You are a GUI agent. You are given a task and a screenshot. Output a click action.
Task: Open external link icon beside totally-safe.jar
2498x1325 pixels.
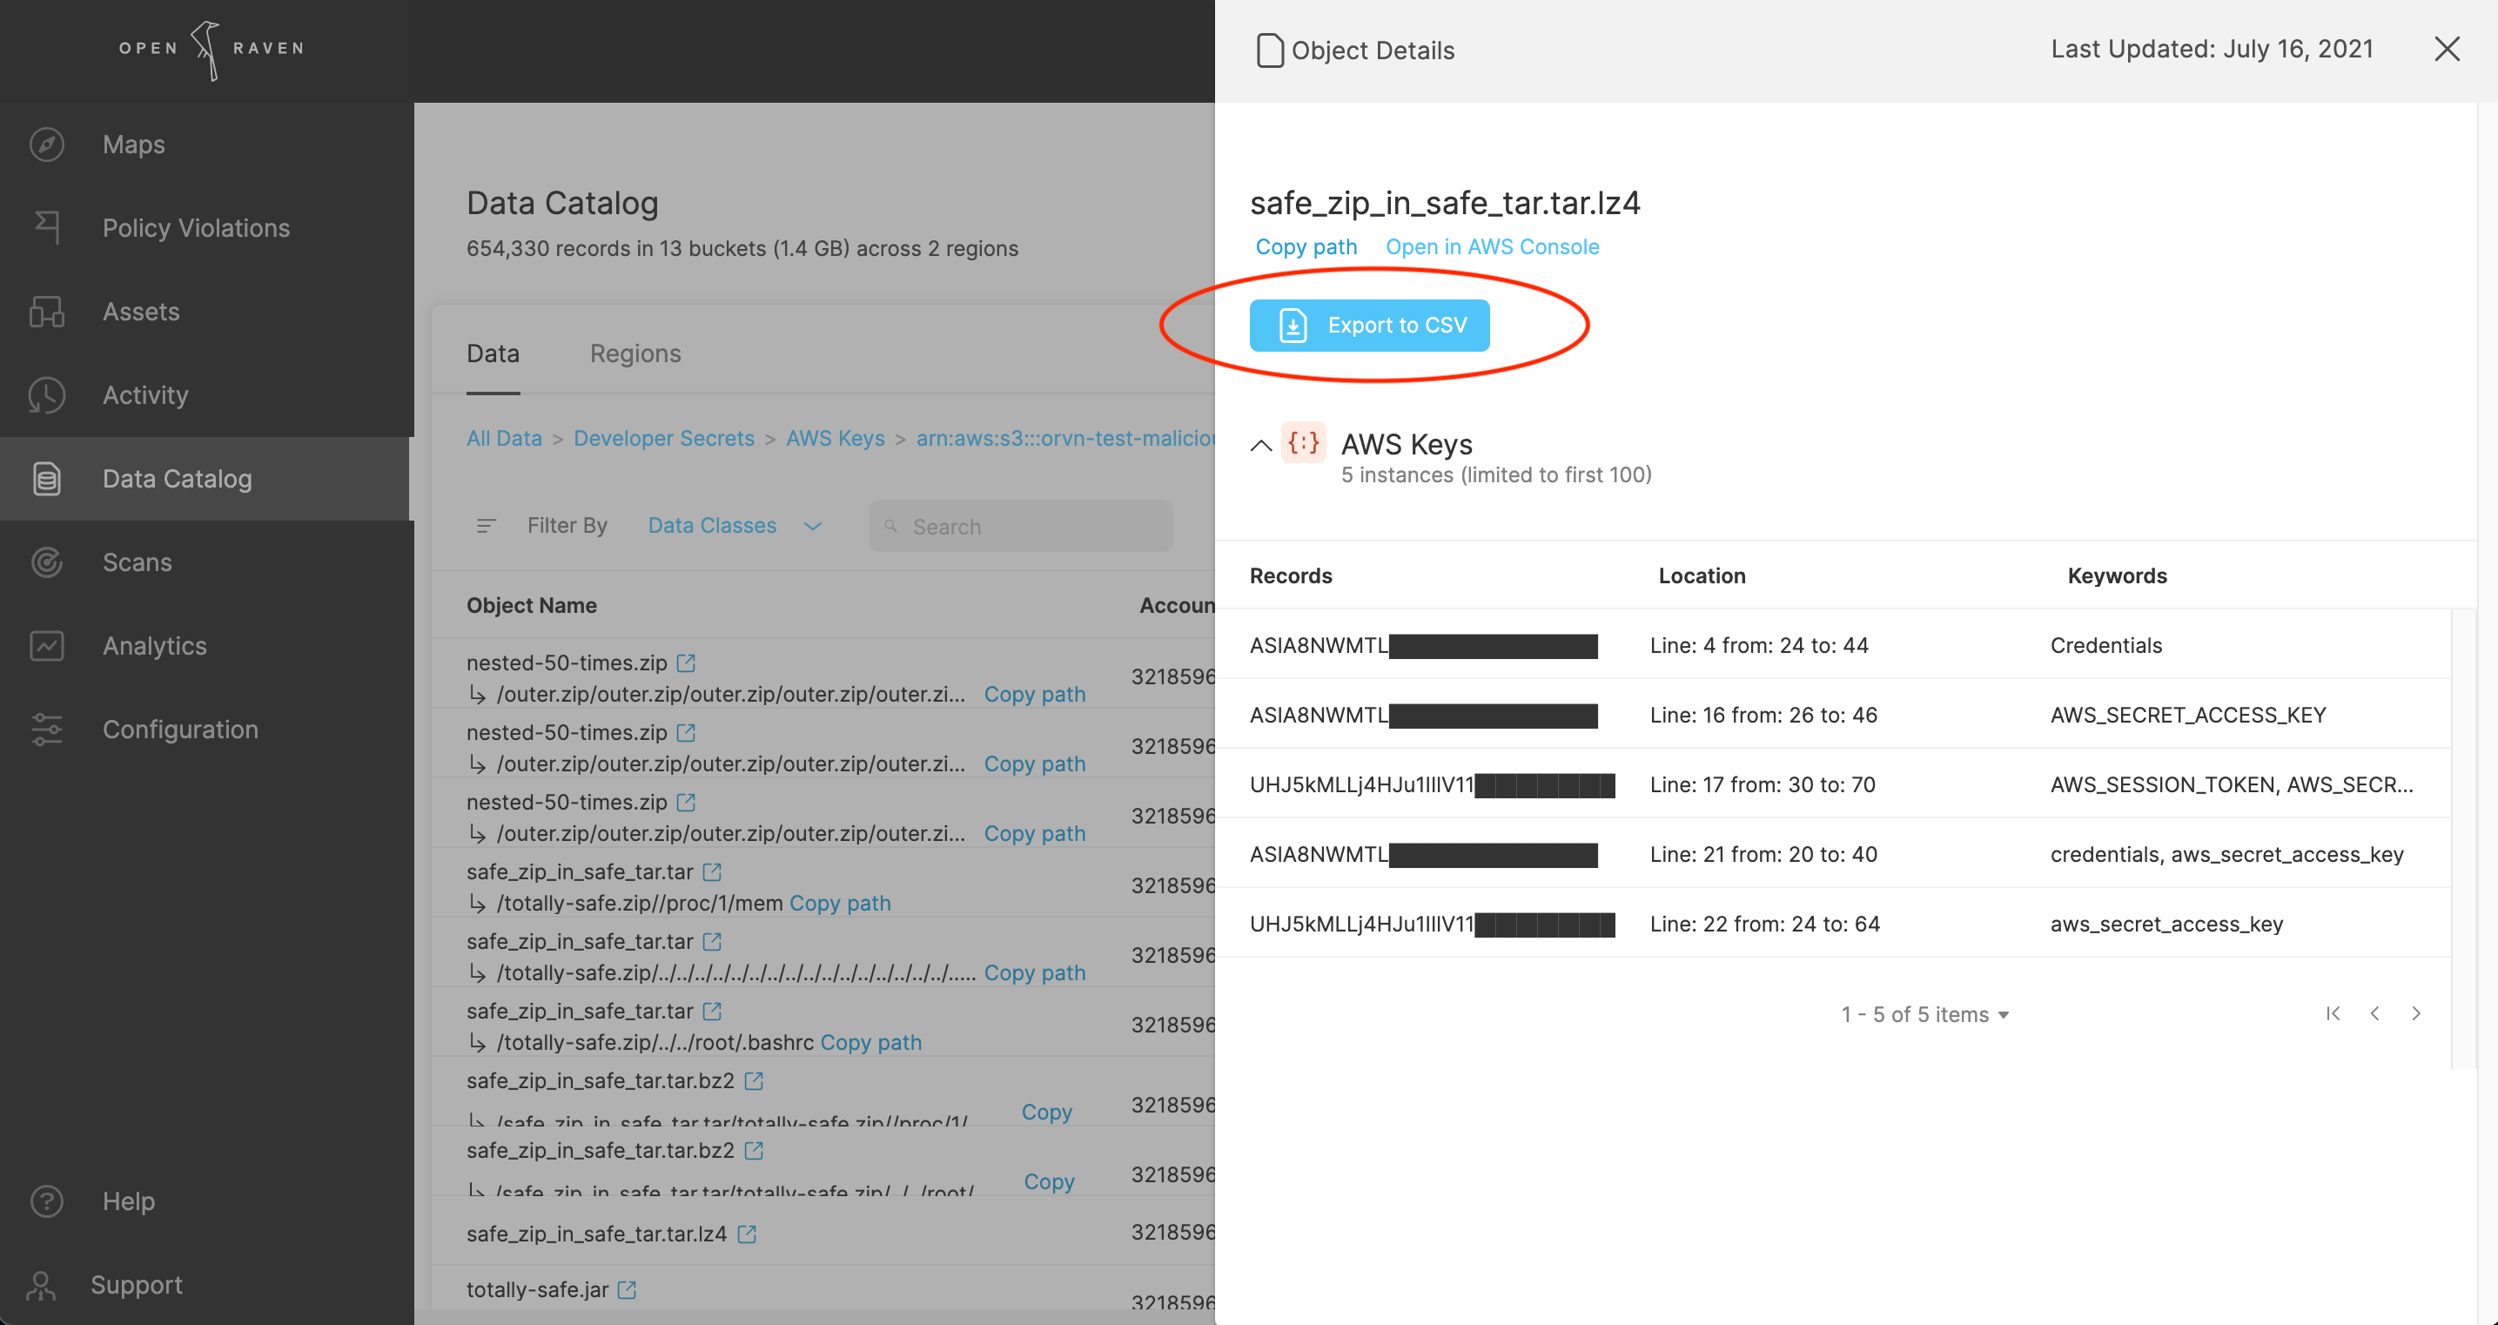pyautogui.click(x=628, y=1290)
